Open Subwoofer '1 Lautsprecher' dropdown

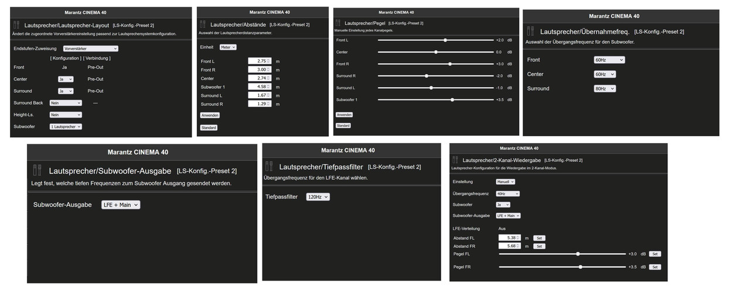[66, 126]
